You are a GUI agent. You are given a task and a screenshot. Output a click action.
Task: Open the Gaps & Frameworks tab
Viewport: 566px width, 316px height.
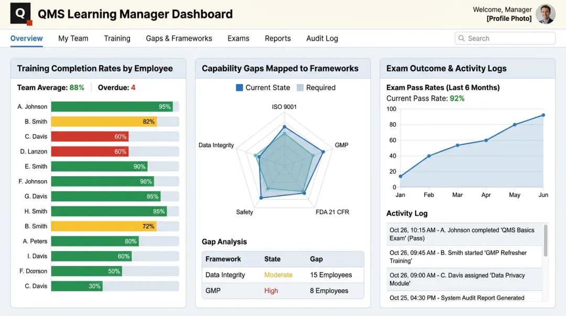click(x=179, y=38)
